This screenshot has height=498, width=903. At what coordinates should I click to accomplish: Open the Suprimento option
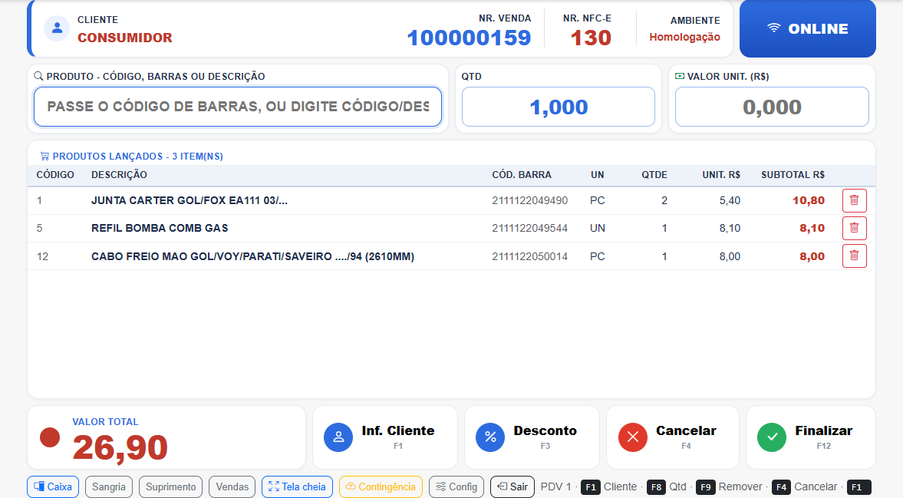pos(171,486)
